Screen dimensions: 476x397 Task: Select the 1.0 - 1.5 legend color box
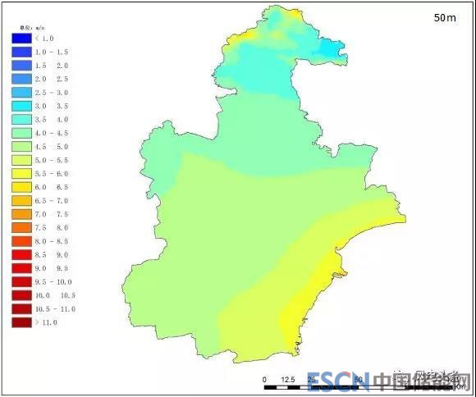click(x=21, y=52)
